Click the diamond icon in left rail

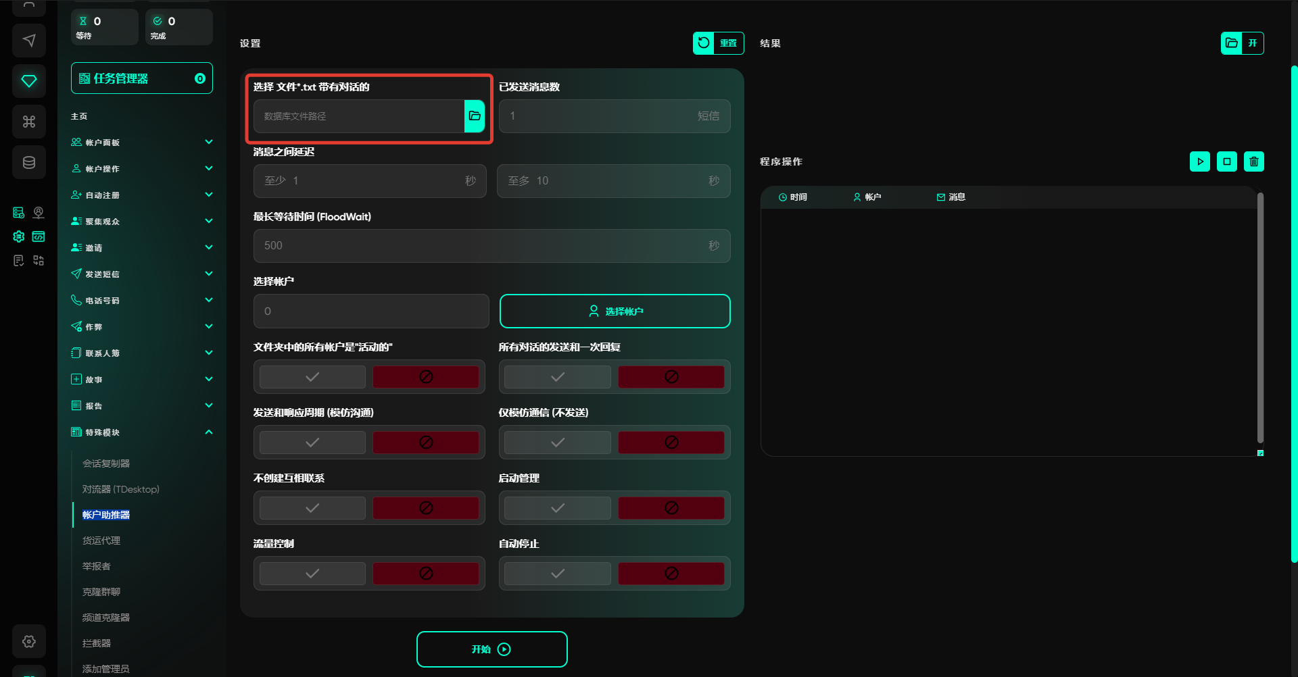29,81
